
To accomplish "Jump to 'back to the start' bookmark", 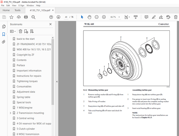I will (26, 39).
